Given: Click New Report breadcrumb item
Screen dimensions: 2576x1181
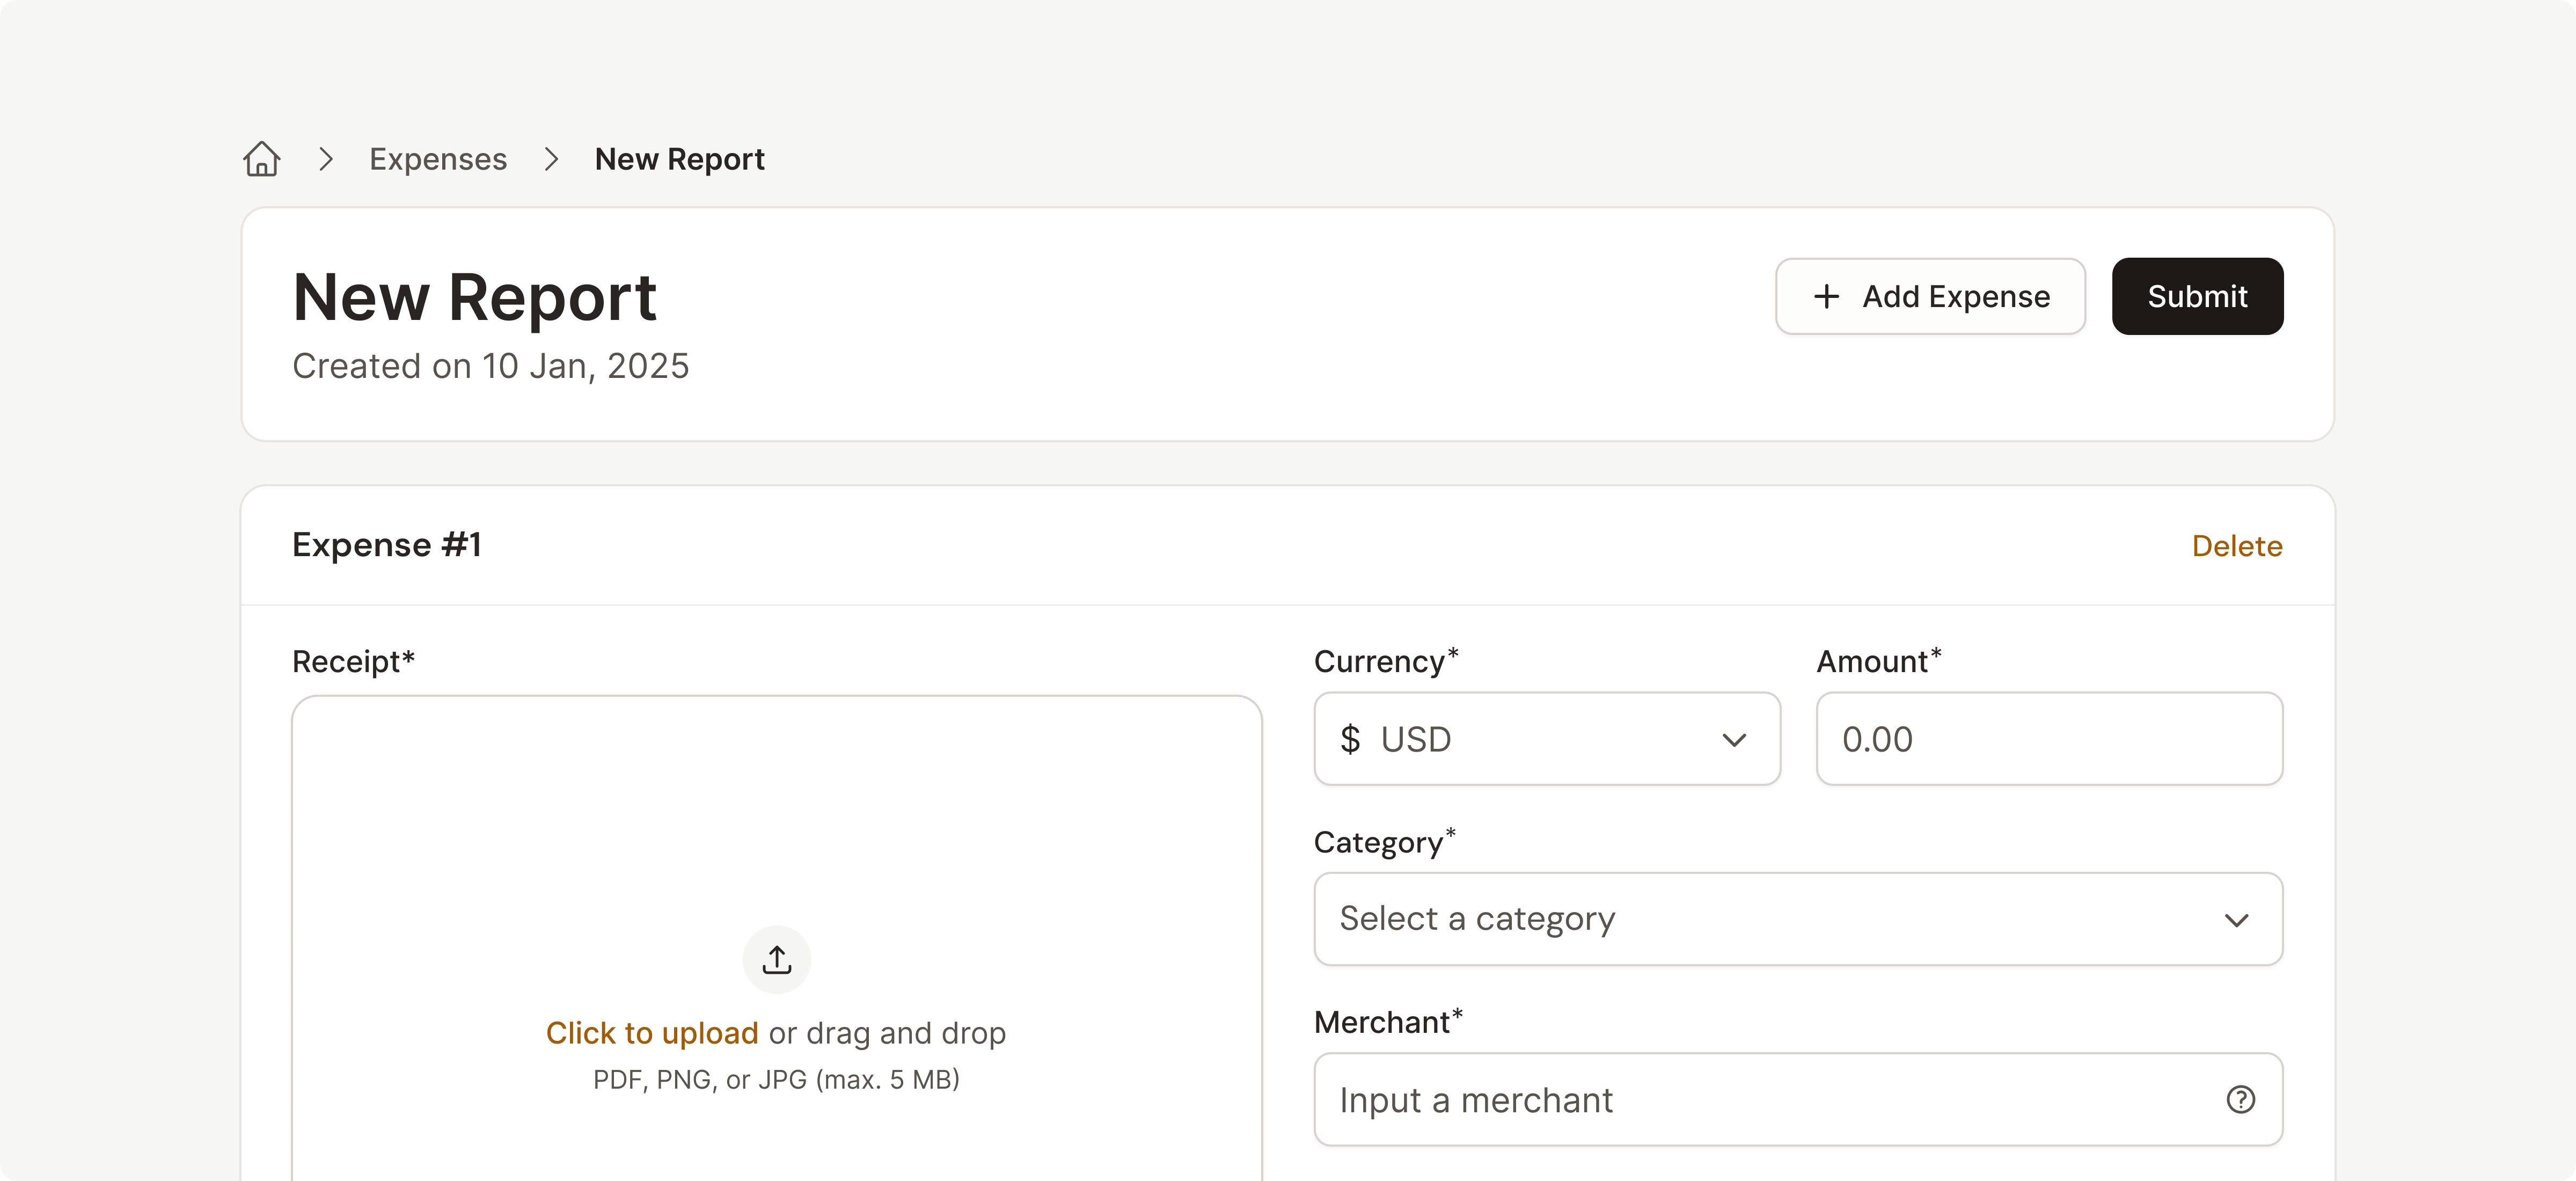Looking at the screenshot, I should point(679,159).
